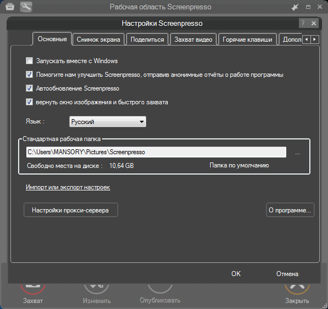Open the Язык language dropdown
The width and height of the screenshot is (328, 309).
click(x=108, y=122)
